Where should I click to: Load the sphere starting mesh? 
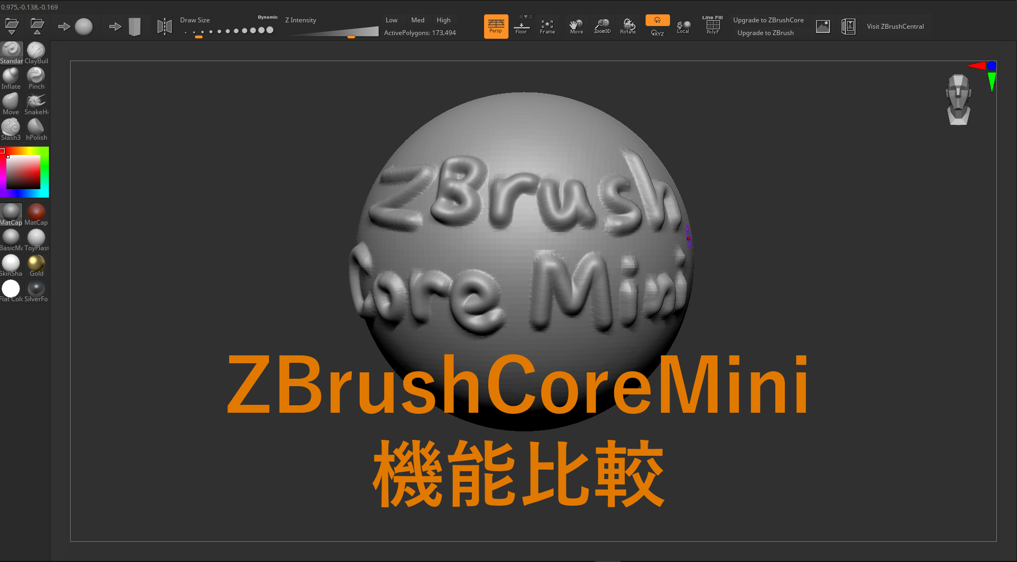click(75, 27)
